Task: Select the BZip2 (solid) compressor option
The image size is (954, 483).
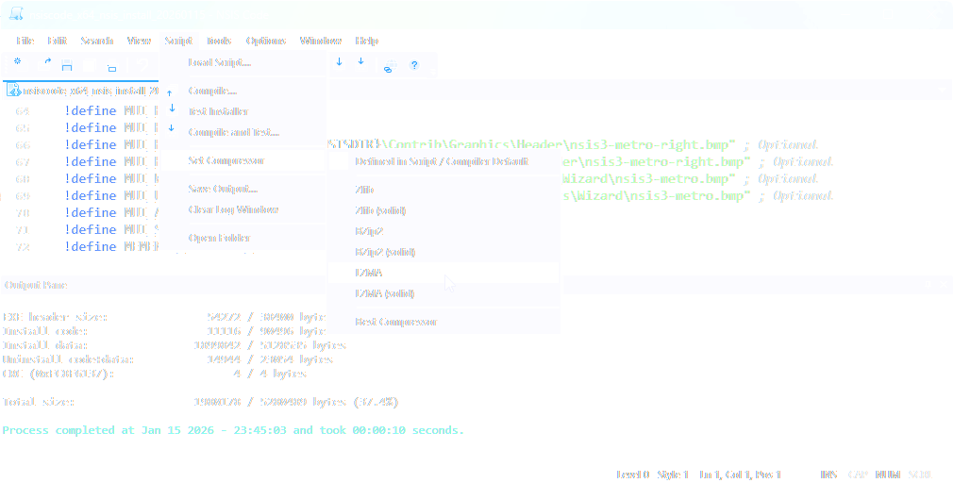Action: (x=444, y=252)
